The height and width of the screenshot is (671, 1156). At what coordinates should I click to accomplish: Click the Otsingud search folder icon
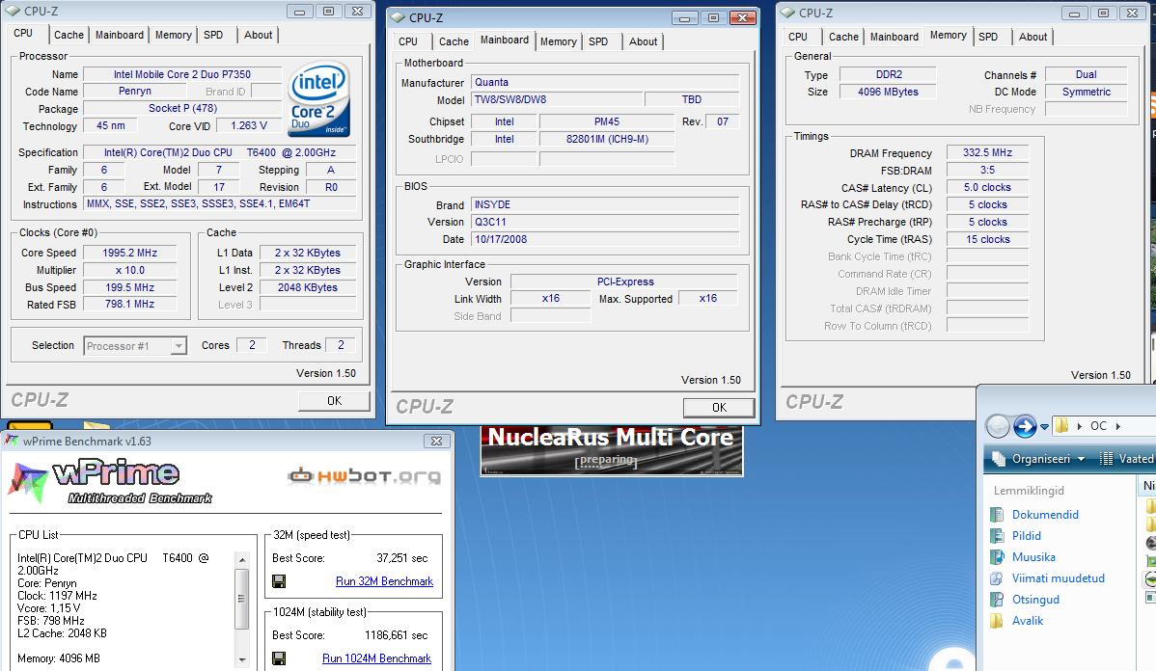997,600
